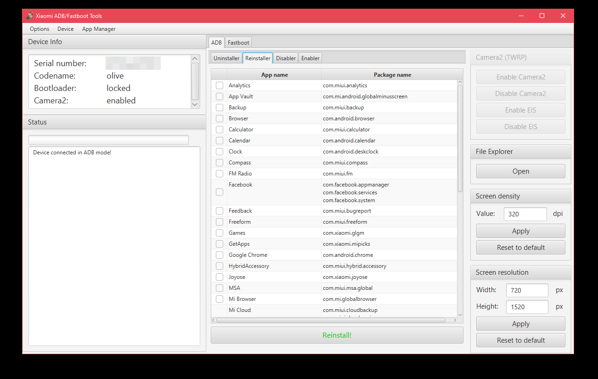Select package com.android.chrome
Screen dimensions: 598x379
point(348,255)
